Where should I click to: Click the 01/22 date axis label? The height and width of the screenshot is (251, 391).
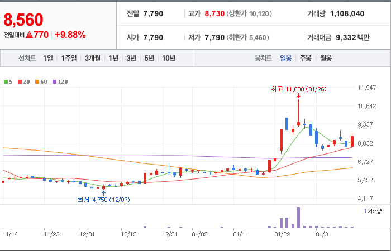282,235
